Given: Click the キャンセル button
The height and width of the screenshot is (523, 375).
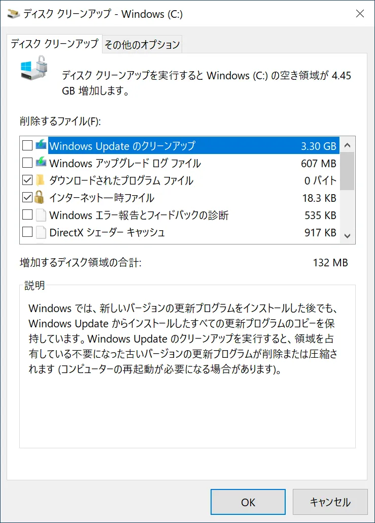Looking at the screenshot, I should point(330,502).
